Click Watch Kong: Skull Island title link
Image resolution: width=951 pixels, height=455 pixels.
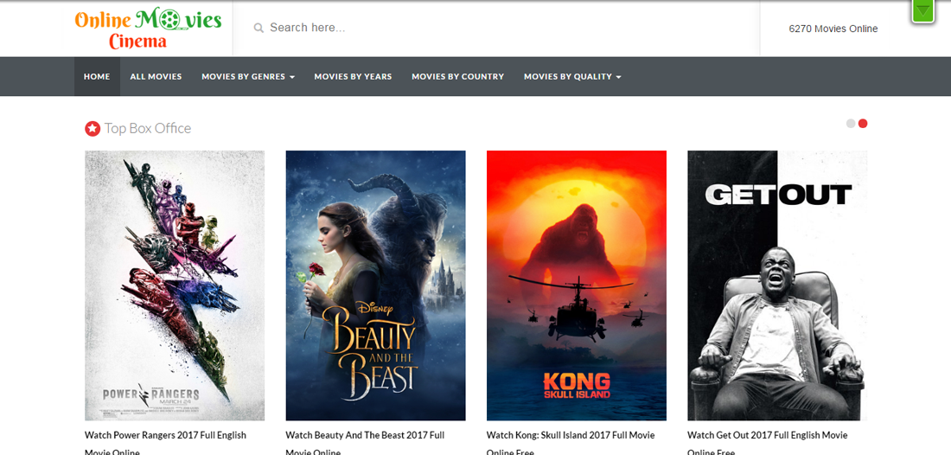pyautogui.click(x=571, y=444)
